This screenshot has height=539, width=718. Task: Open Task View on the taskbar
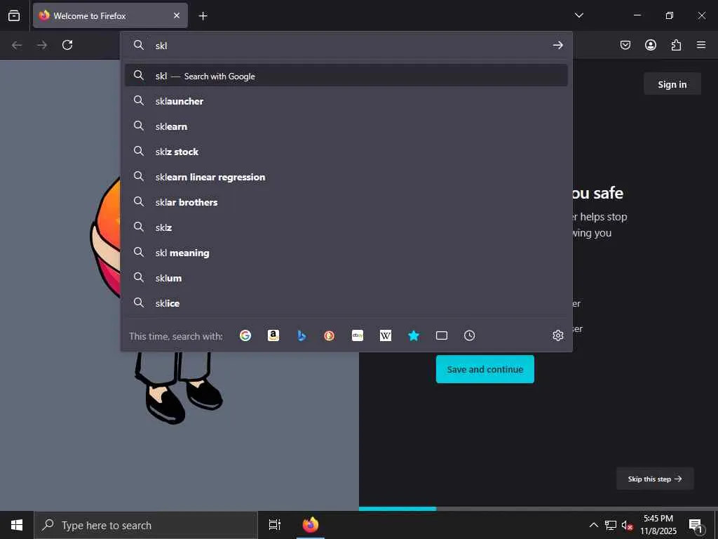[x=274, y=525]
